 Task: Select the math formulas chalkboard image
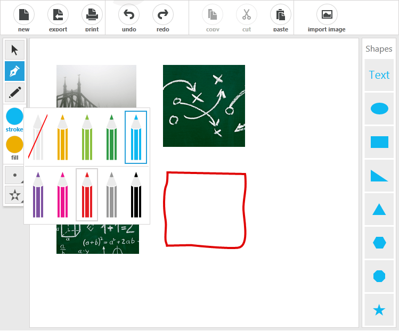coord(97,239)
